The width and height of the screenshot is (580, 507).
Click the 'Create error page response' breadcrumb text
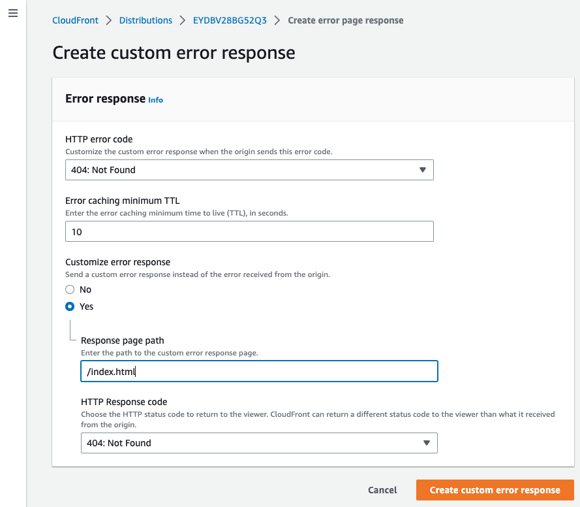[x=346, y=20]
